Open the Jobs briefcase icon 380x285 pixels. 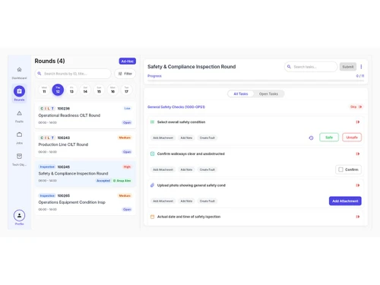click(x=19, y=135)
